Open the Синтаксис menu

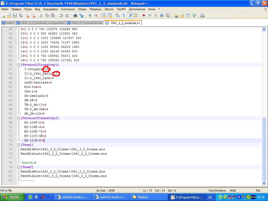tap(68, 9)
